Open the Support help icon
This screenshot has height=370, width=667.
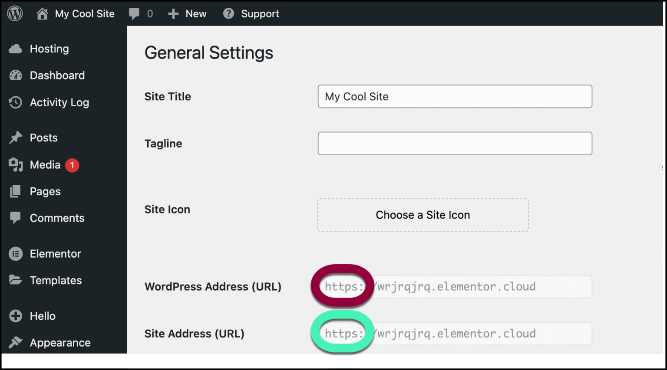click(228, 13)
